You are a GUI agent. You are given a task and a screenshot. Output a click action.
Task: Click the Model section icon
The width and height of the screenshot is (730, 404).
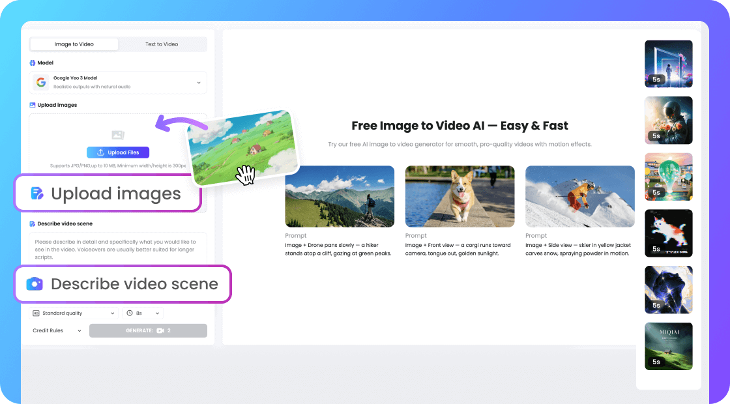click(x=33, y=63)
